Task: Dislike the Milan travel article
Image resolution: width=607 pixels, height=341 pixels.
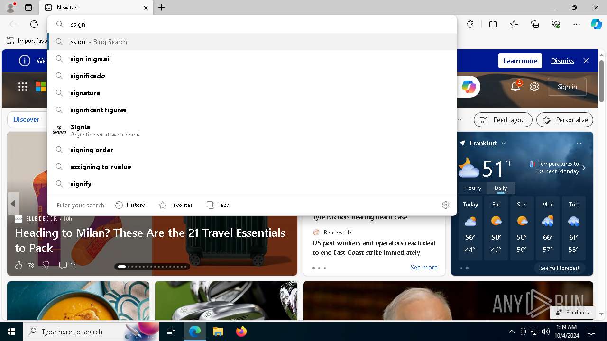Action: 46,265
